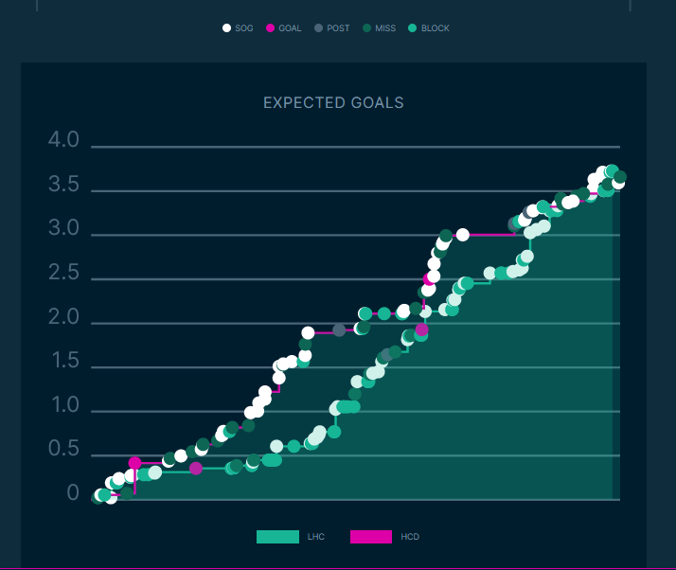Select the isolated white SOG marker on 3.0 line
Screen dimensions: 676x570
(x=463, y=235)
